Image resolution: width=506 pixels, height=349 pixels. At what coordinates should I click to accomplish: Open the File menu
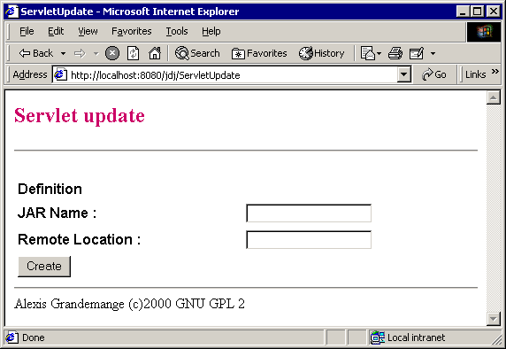tap(27, 31)
